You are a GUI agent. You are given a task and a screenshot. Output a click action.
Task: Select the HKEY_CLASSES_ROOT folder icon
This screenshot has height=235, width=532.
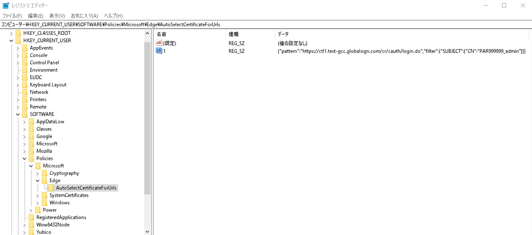[18, 33]
